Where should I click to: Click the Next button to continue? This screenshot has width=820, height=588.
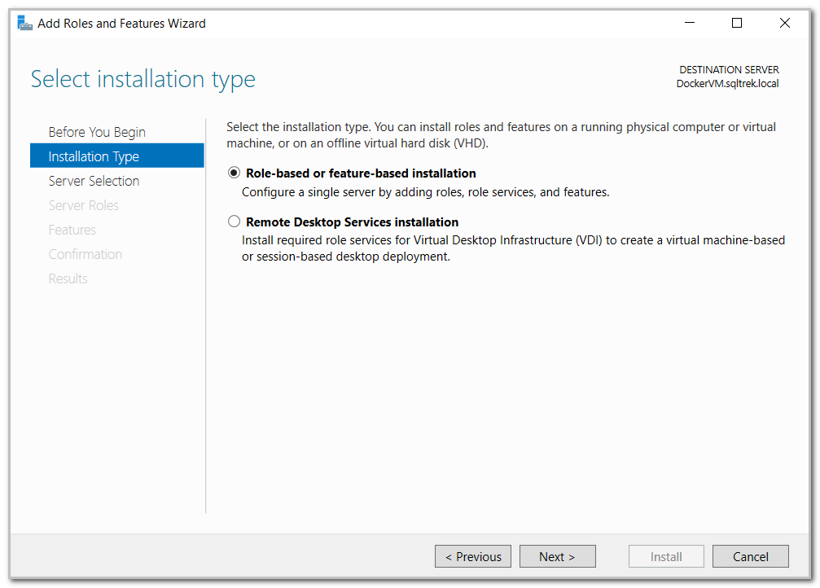point(557,556)
